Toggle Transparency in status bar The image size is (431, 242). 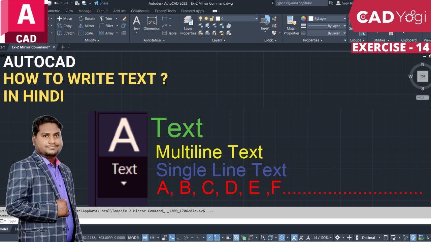[236, 238]
